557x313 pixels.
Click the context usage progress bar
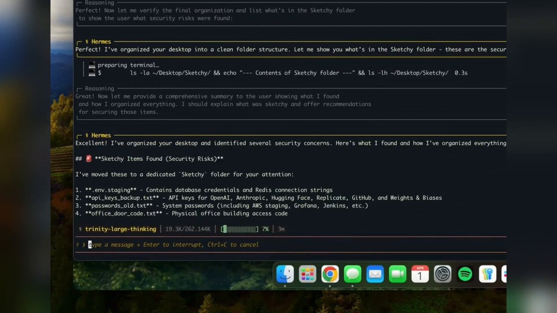(x=240, y=229)
